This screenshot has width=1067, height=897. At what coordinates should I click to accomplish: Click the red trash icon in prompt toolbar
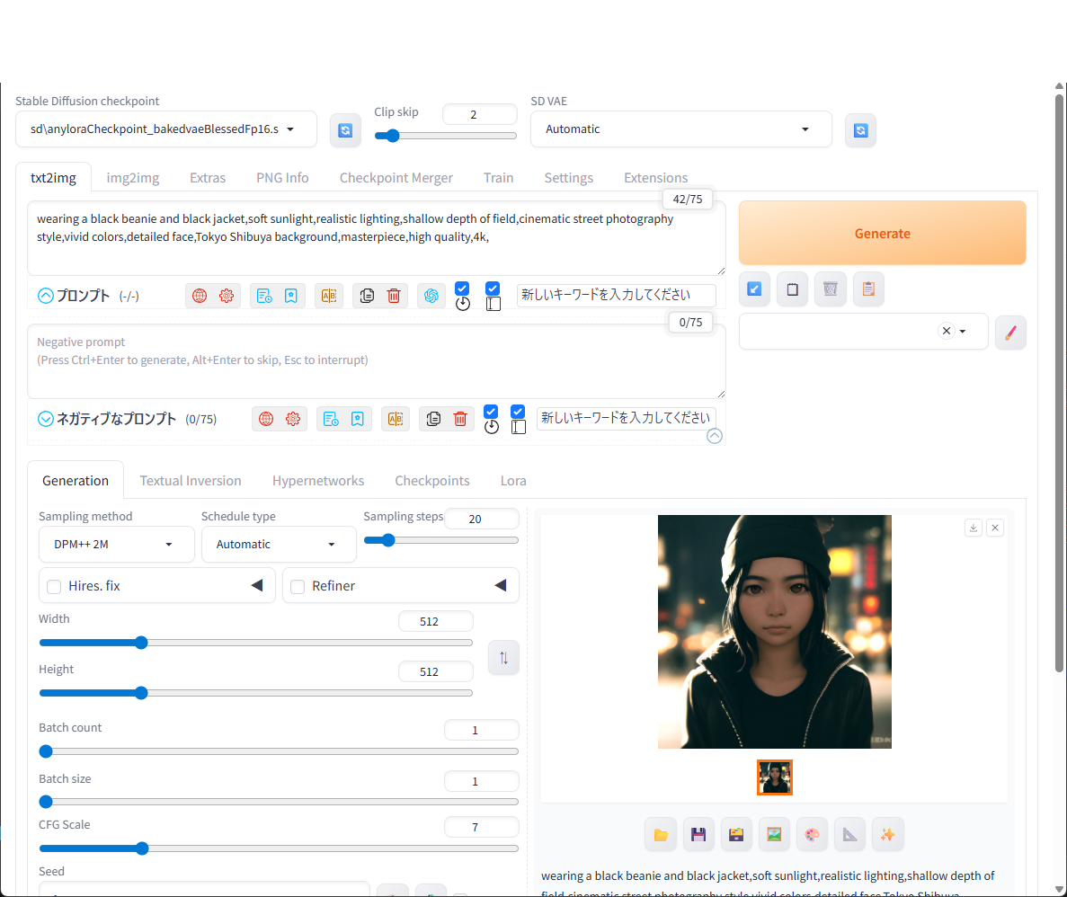point(394,296)
